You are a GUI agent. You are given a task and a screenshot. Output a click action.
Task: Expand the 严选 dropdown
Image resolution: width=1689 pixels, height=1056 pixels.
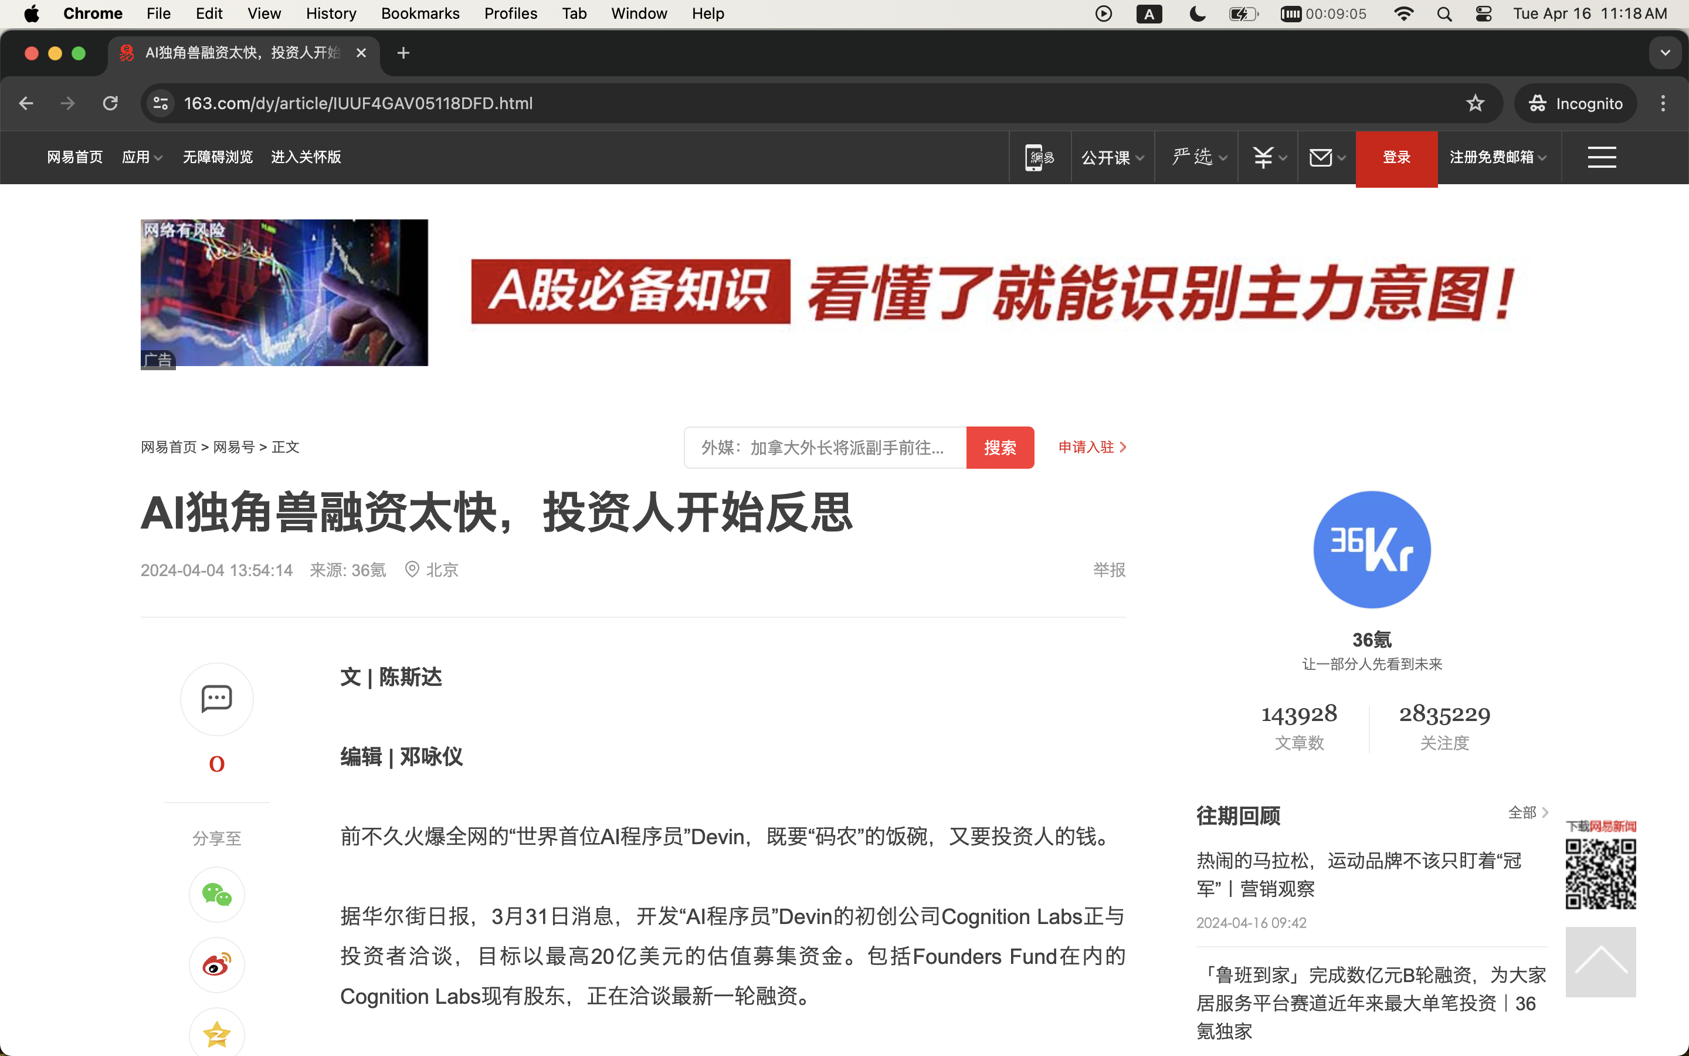click(x=1199, y=157)
